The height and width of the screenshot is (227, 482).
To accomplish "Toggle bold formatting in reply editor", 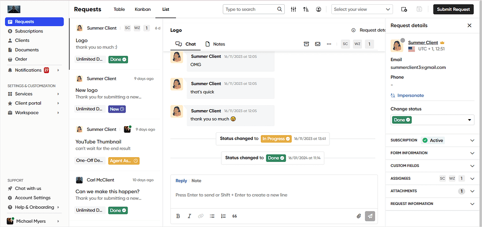I will (x=178, y=216).
